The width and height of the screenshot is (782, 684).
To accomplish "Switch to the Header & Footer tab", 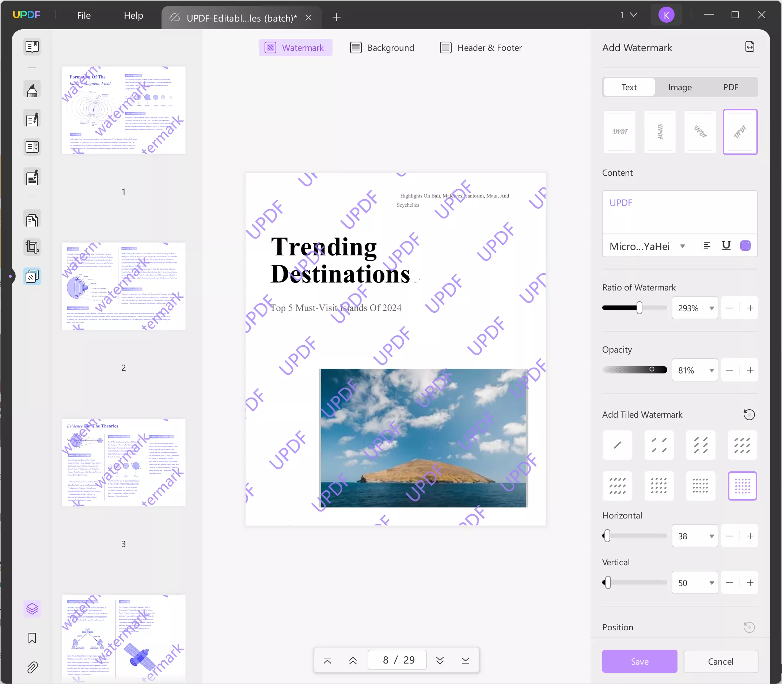I will [x=481, y=48].
